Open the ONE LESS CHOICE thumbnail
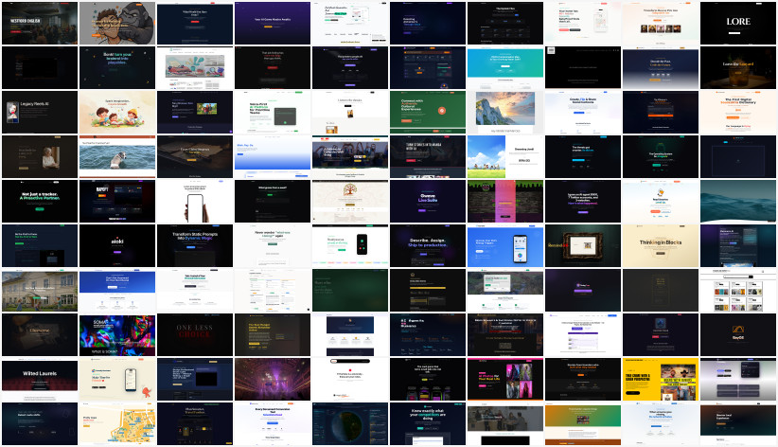This screenshot has width=778, height=447. (x=195, y=334)
